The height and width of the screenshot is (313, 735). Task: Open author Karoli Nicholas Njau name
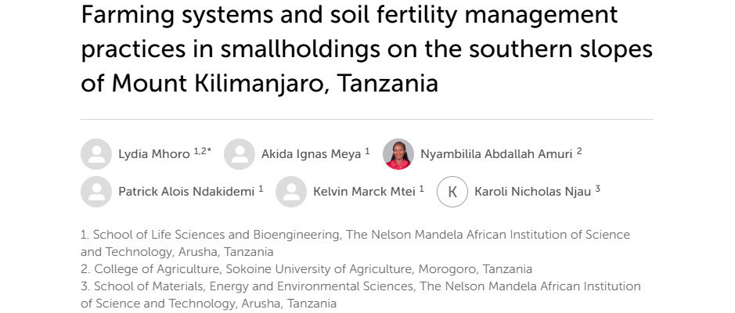pos(533,192)
